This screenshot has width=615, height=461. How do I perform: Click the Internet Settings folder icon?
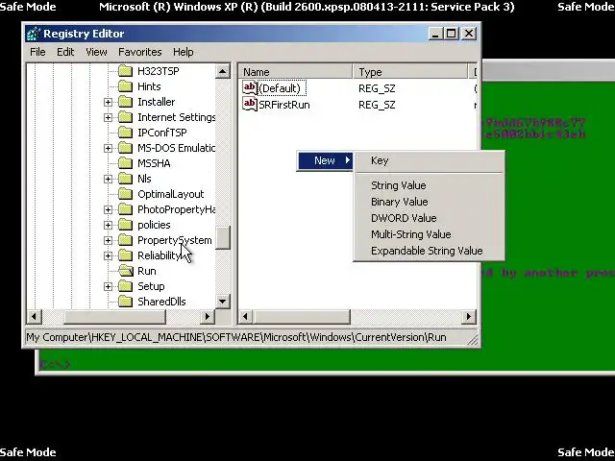(x=126, y=117)
